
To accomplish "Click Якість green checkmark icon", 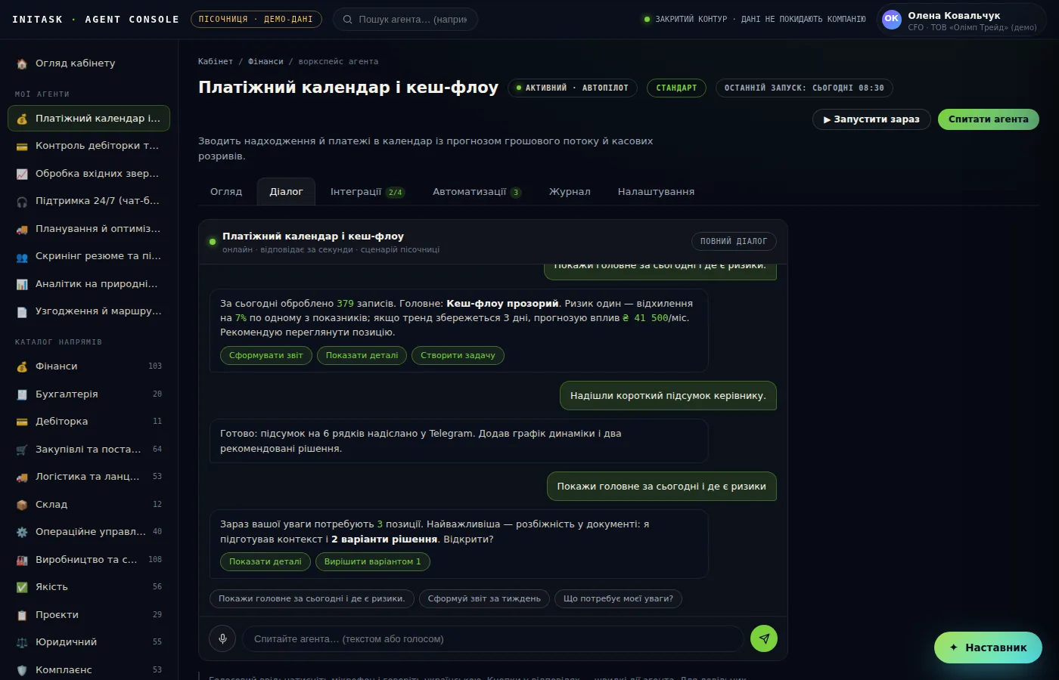I will [22, 587].
